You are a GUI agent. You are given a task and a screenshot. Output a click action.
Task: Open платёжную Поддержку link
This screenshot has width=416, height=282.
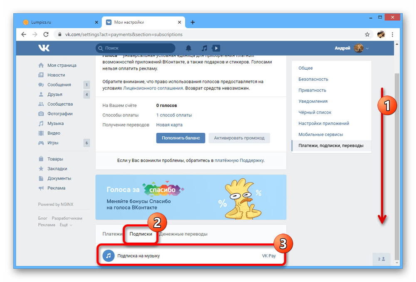pyautogui.click(x=239, y=160)
